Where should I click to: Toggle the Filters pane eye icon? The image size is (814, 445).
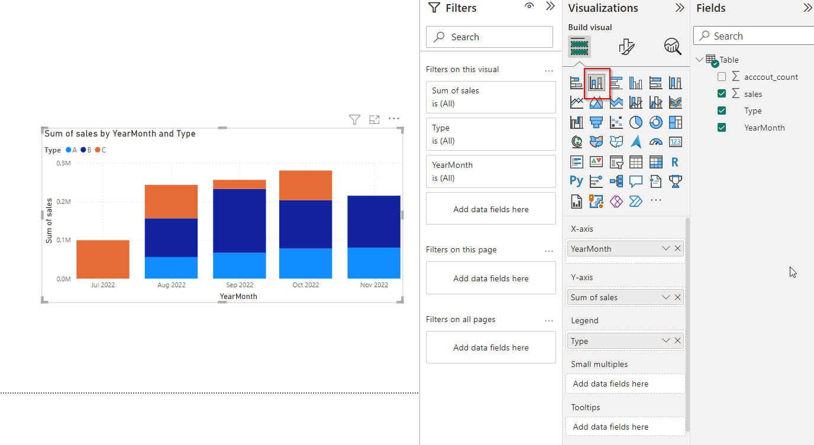pos(529,7)
